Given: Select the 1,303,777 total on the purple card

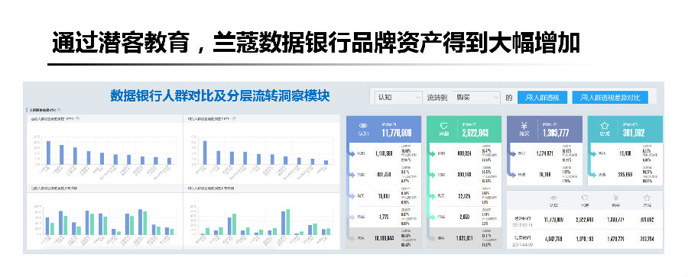Looking at the screenshot, I should point(556,133).
